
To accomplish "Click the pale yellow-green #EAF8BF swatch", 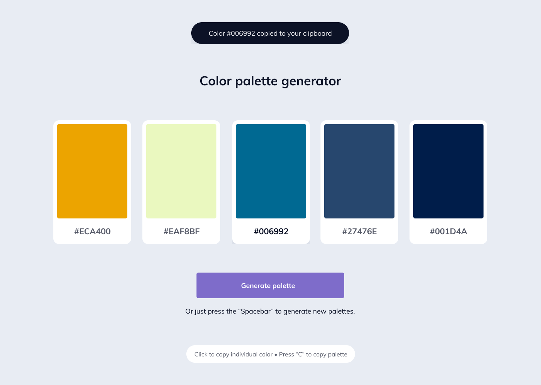I will click(181, 171).
